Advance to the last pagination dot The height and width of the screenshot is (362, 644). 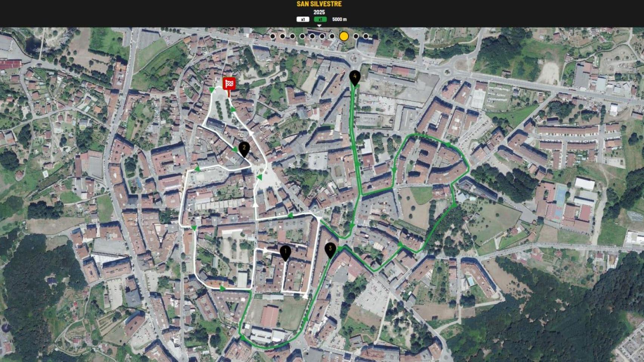tap(365, 37)
